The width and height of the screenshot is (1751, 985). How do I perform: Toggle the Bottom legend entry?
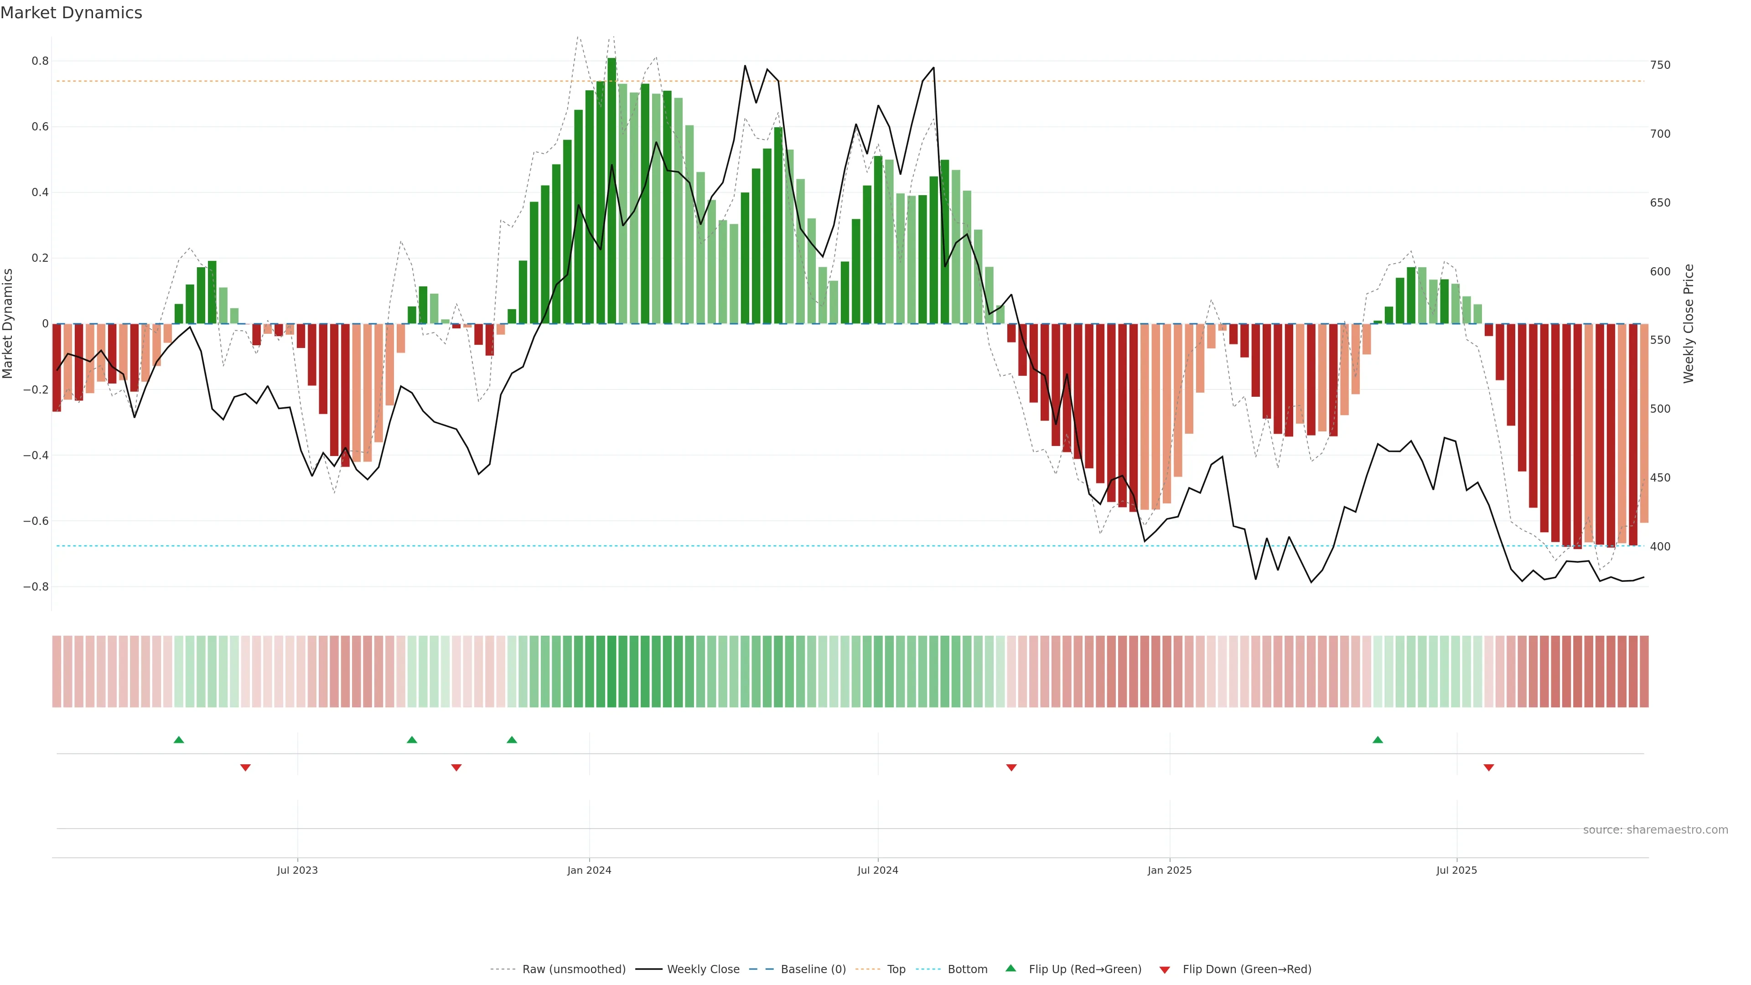pyautogui.click(x=967, y=969)
